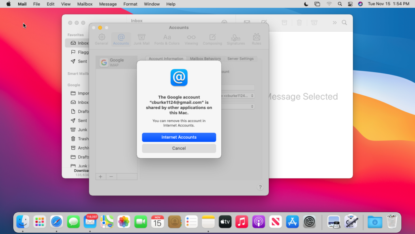Expand the toolbar overflow chevrons
Image resolution: width=415 pixels, height=234 pixels.
334,22
